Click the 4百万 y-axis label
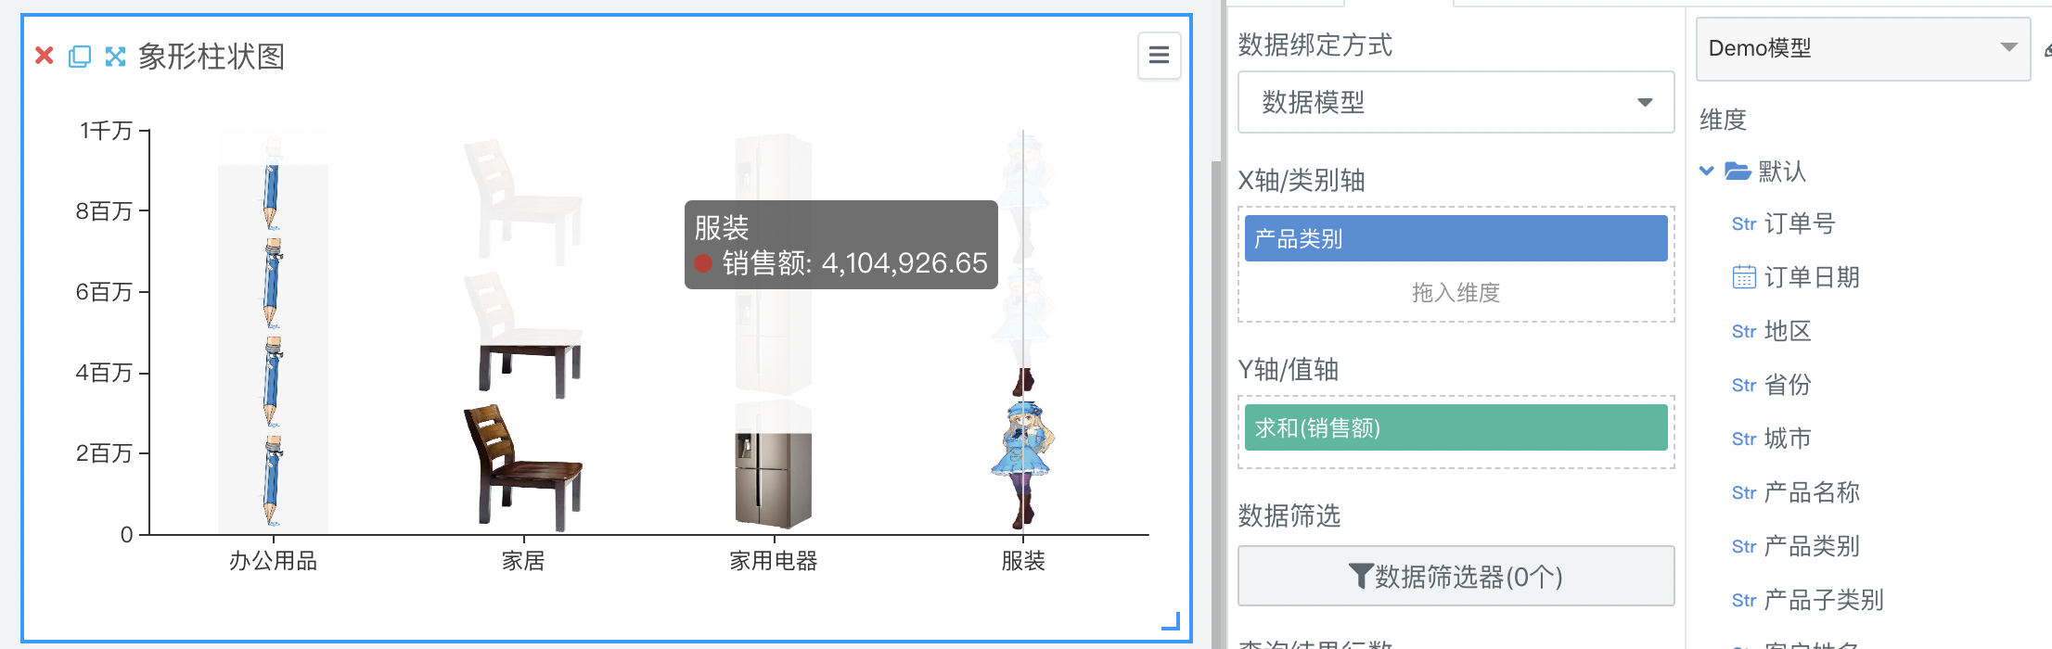This screenshot has width=2052, height=649. (x=104, y=373)
